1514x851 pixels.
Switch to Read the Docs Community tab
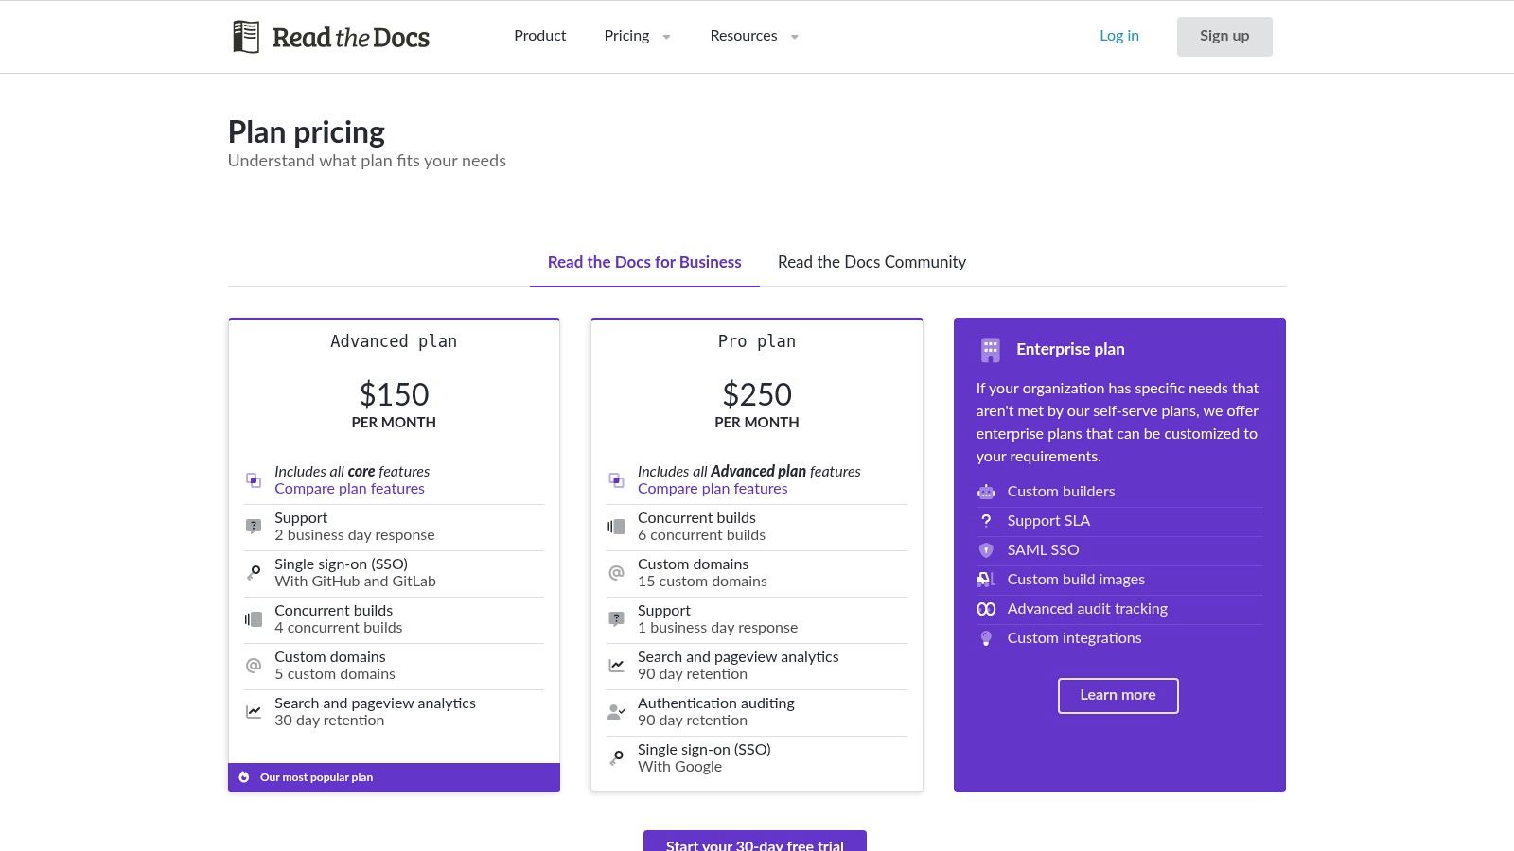pos(871,262)
